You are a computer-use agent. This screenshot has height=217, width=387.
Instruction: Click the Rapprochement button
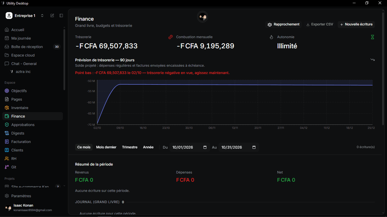(283, 24)
